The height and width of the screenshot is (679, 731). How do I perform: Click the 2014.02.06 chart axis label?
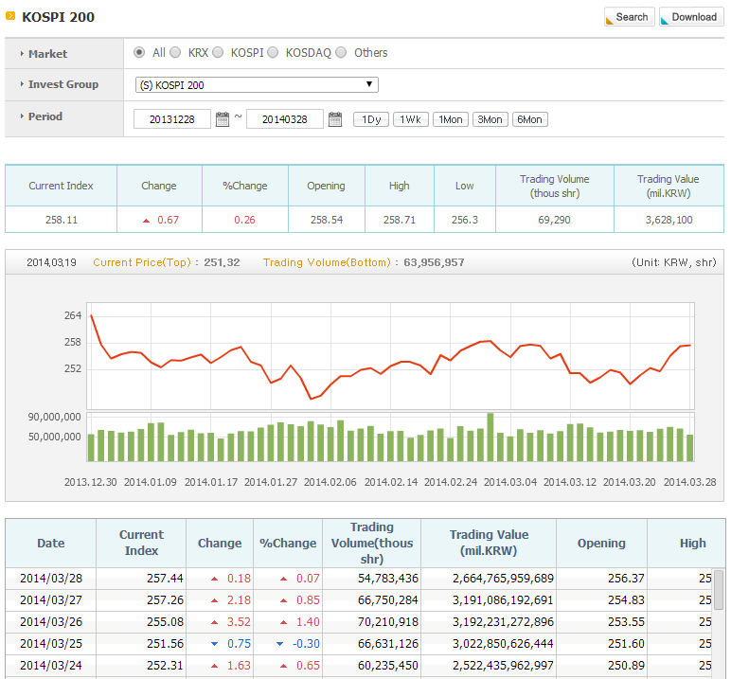pyautogui.click(x=330, y=482)
